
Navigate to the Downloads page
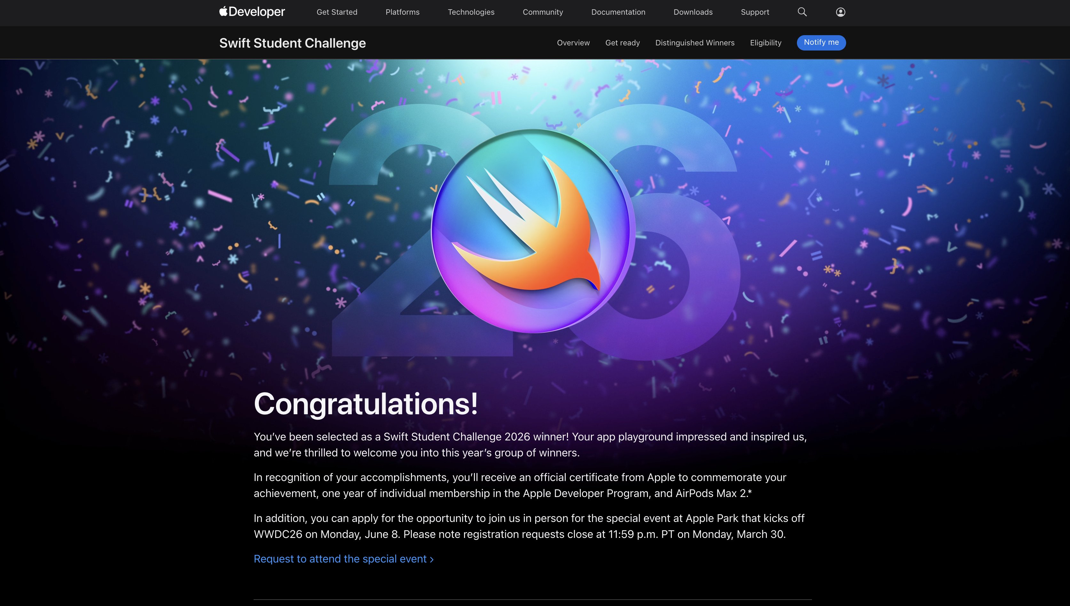[x=693, y=12]
